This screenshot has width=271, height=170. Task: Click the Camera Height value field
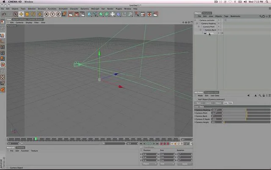click(216, 122)
